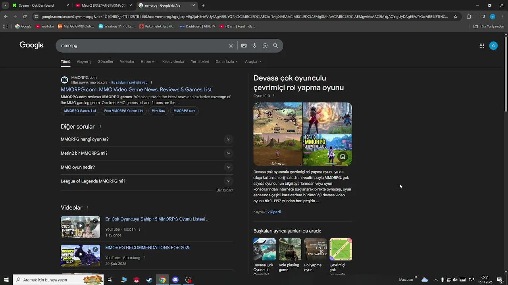The width and height of the screenshot is (508, 285).
Task: Play the 13:47 video thumbnail
Action: (x=80, y=256)
